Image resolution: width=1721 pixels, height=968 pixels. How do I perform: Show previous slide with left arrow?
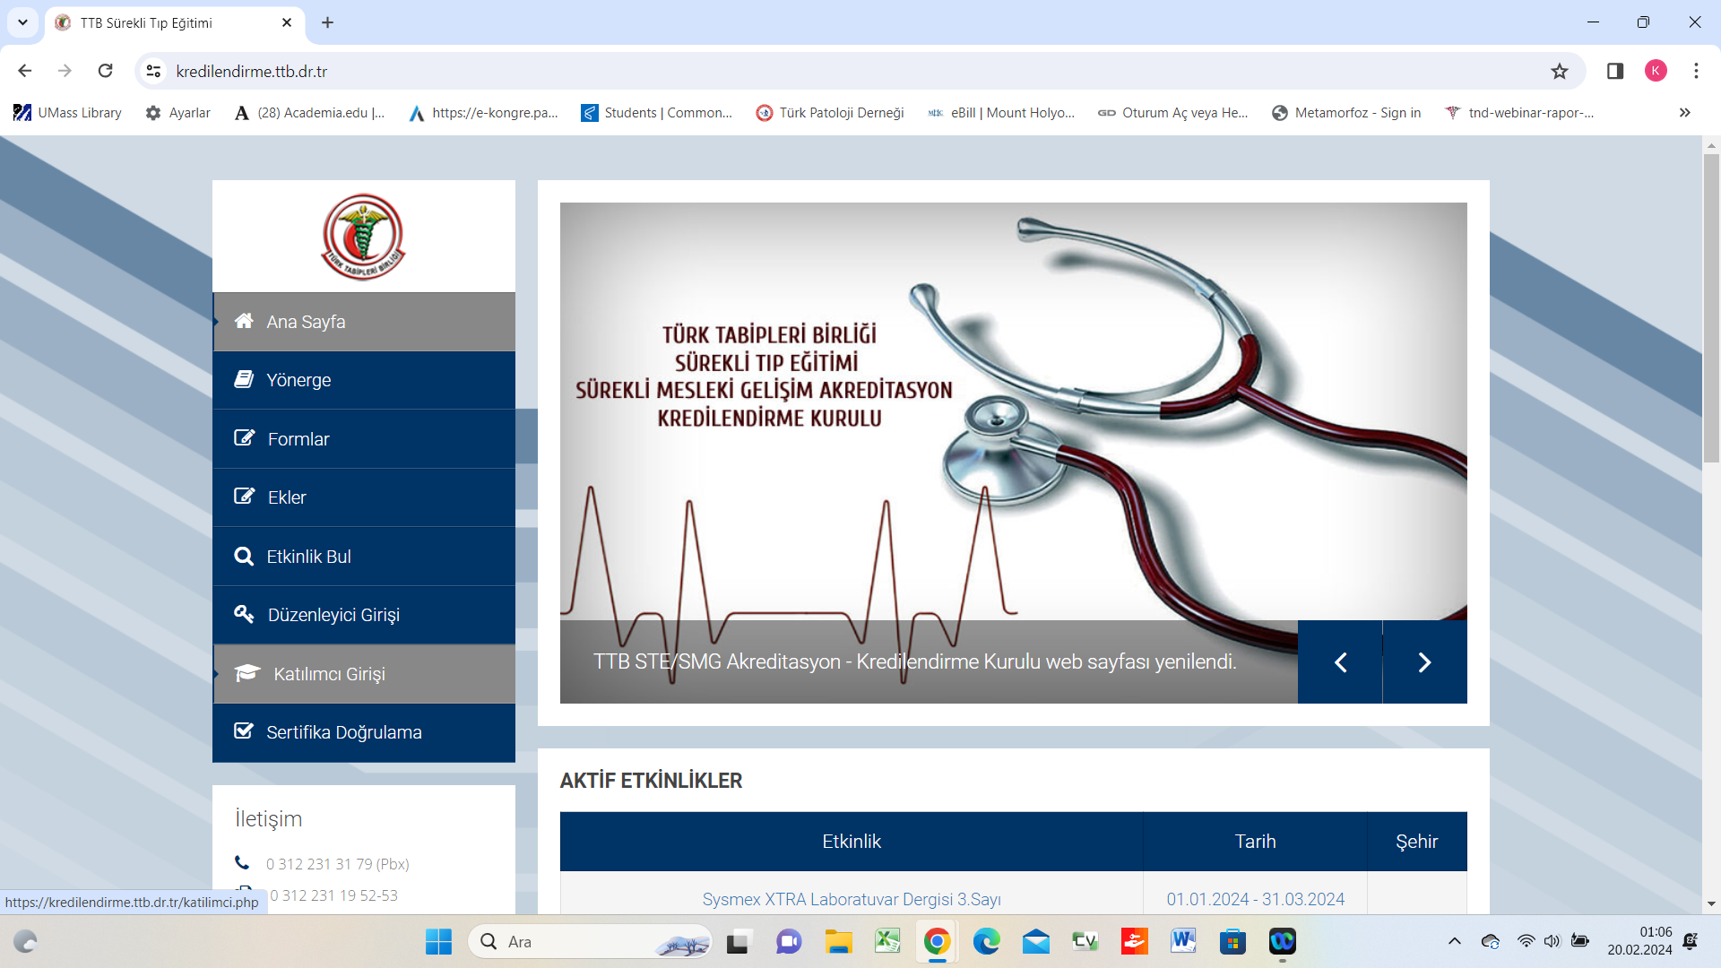point(1340,662)
